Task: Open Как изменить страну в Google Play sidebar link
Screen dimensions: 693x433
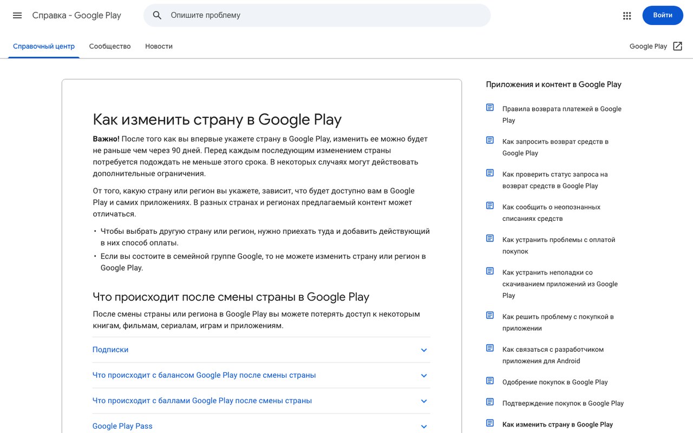Action: pyautogui.click(x=558, y=424)
